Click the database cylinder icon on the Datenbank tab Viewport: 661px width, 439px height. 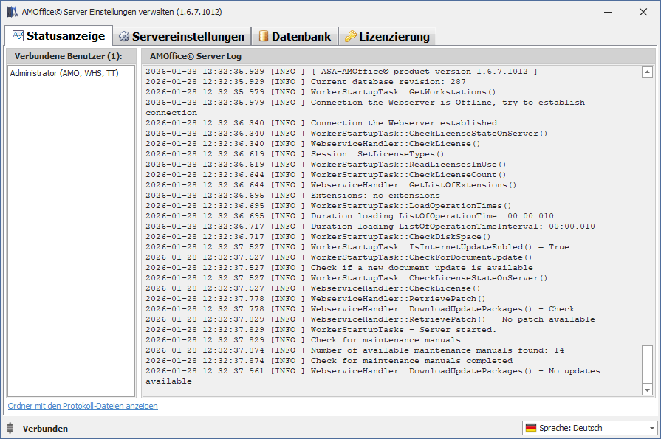pos(263,37)
